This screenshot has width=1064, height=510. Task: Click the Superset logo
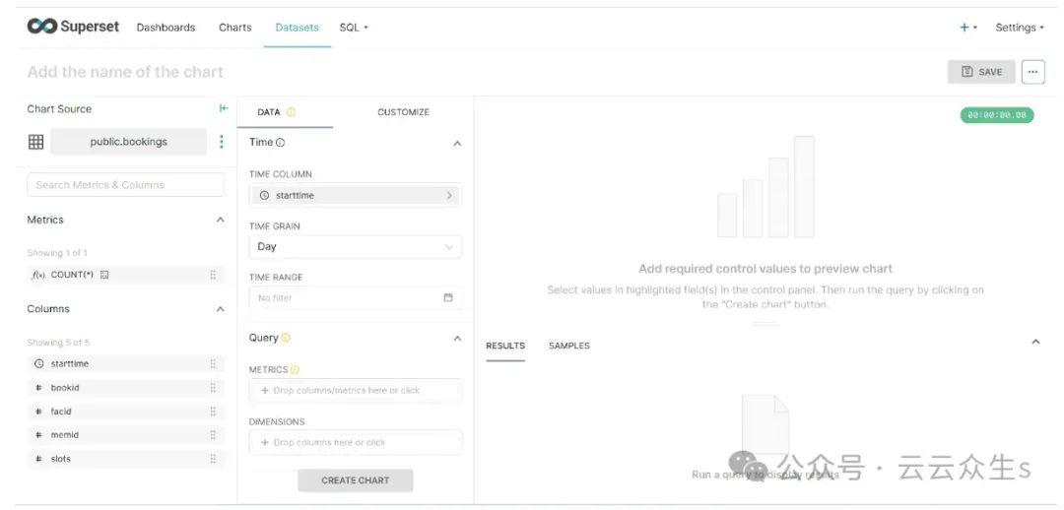pos(73,27)
